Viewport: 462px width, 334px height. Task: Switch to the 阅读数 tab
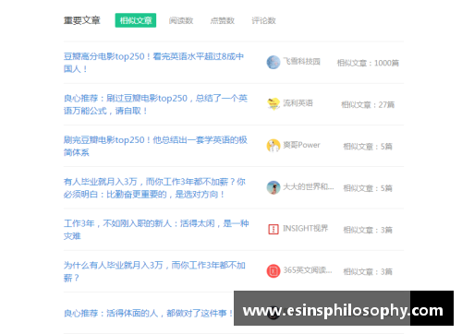(x=181, y=20)
